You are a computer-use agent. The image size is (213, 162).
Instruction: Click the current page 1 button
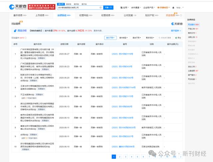pyautogui.click(x=114, y=157)
